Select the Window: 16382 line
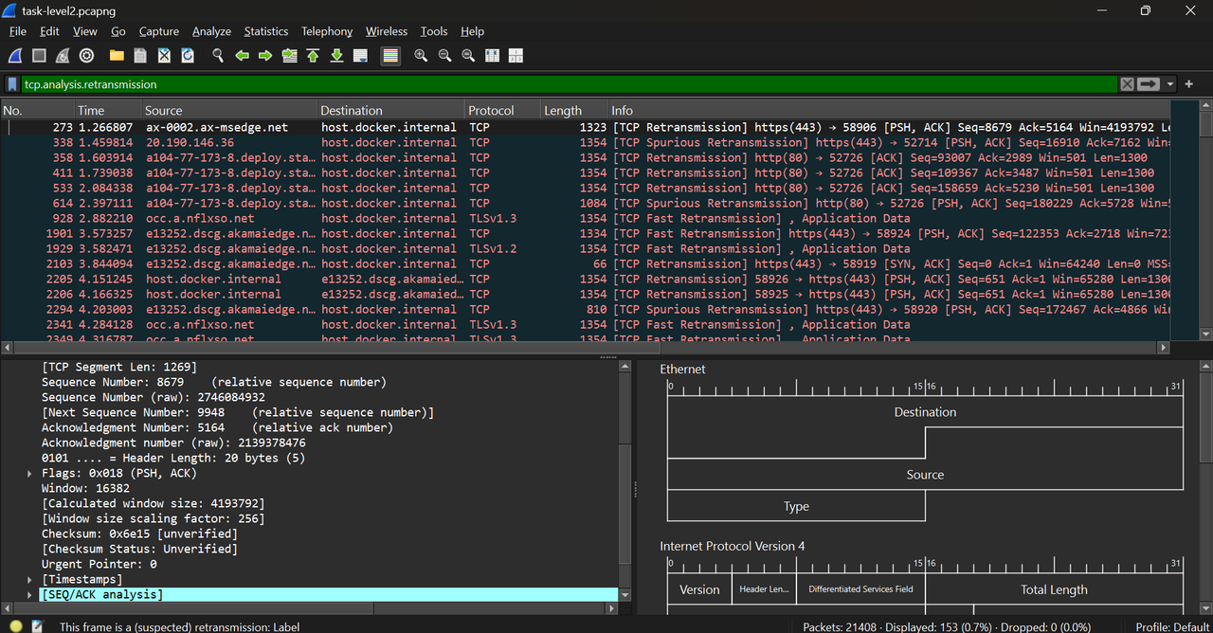Screen dimensions: 1213x633 coord(85,488)
